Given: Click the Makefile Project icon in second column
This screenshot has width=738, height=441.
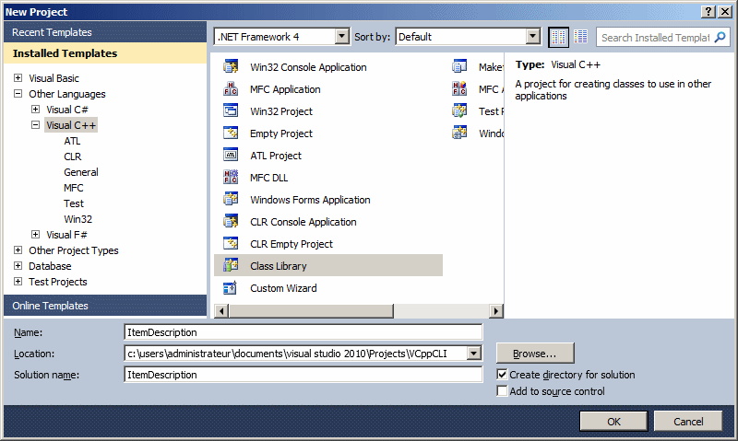Looking at the screenshot, I should pyautogui.click(x=459, y=66).
